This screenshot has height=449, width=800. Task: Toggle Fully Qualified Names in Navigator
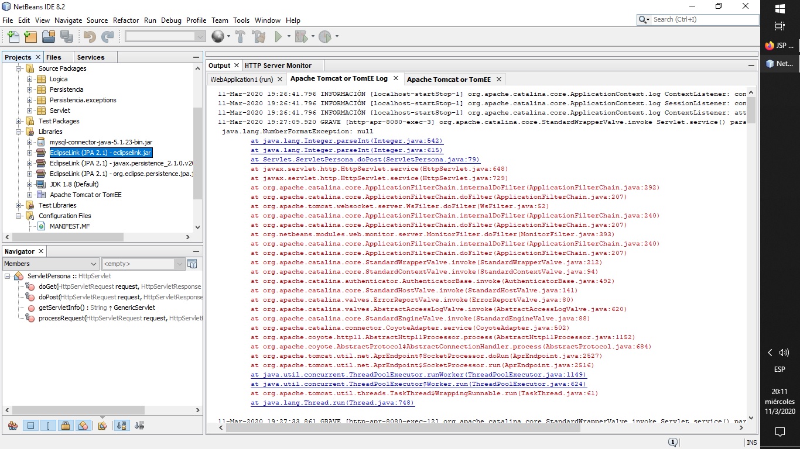(102, 426)
